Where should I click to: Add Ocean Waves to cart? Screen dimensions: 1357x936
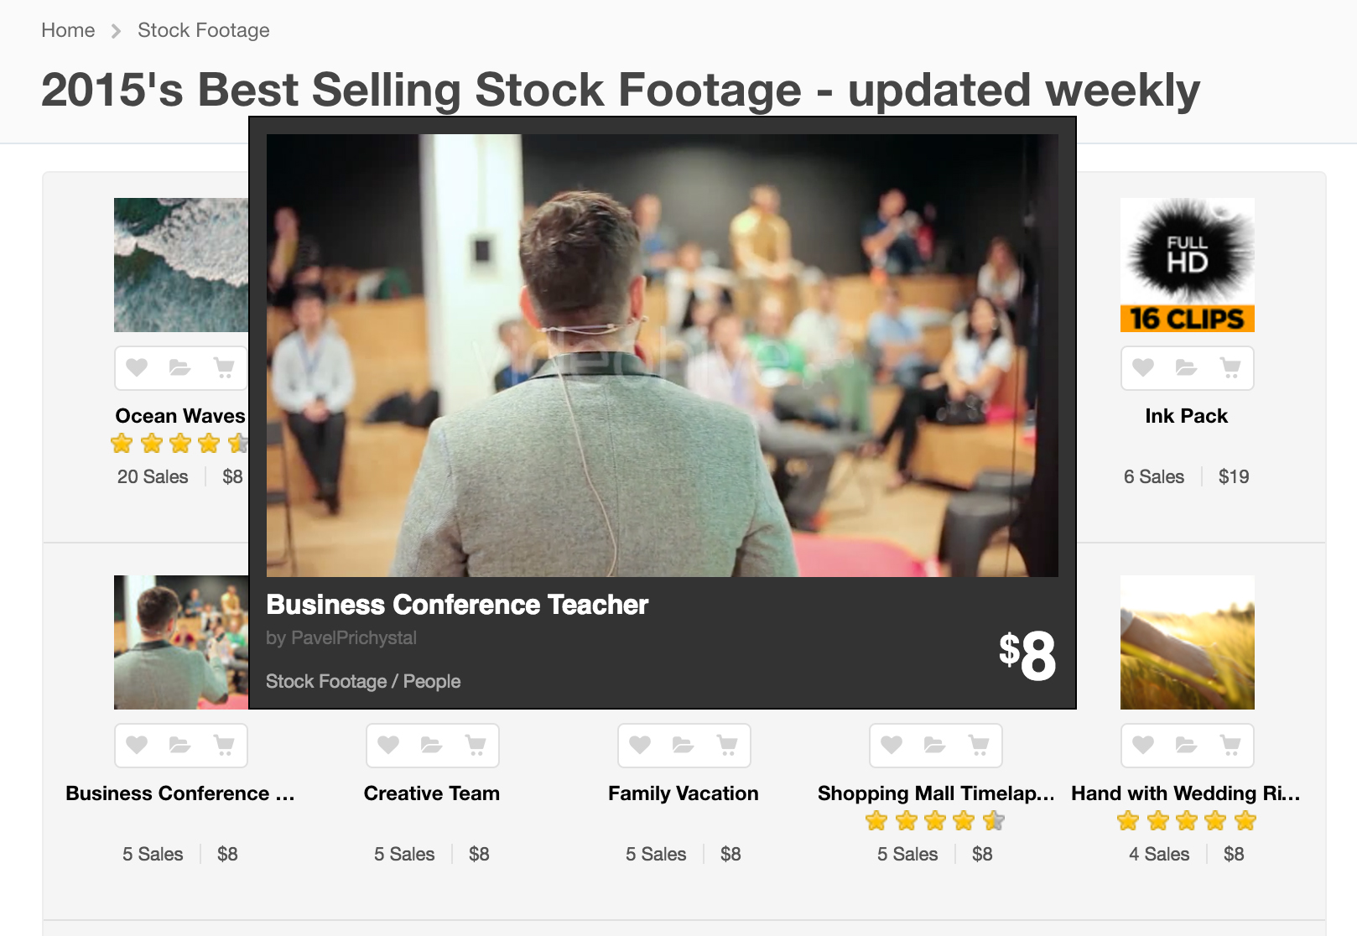pos(224,367)
